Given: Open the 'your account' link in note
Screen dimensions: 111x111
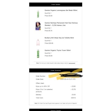Looking at the screenshot, I should click(72, 63).
